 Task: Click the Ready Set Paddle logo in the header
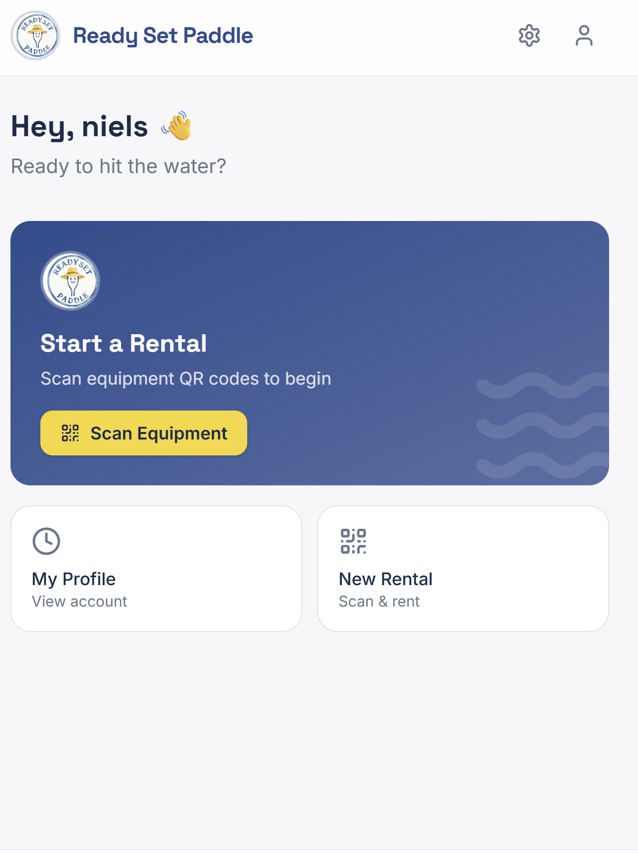(35, 35)
